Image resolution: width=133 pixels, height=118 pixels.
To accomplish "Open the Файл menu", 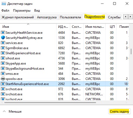I will [x=5, y=11].
